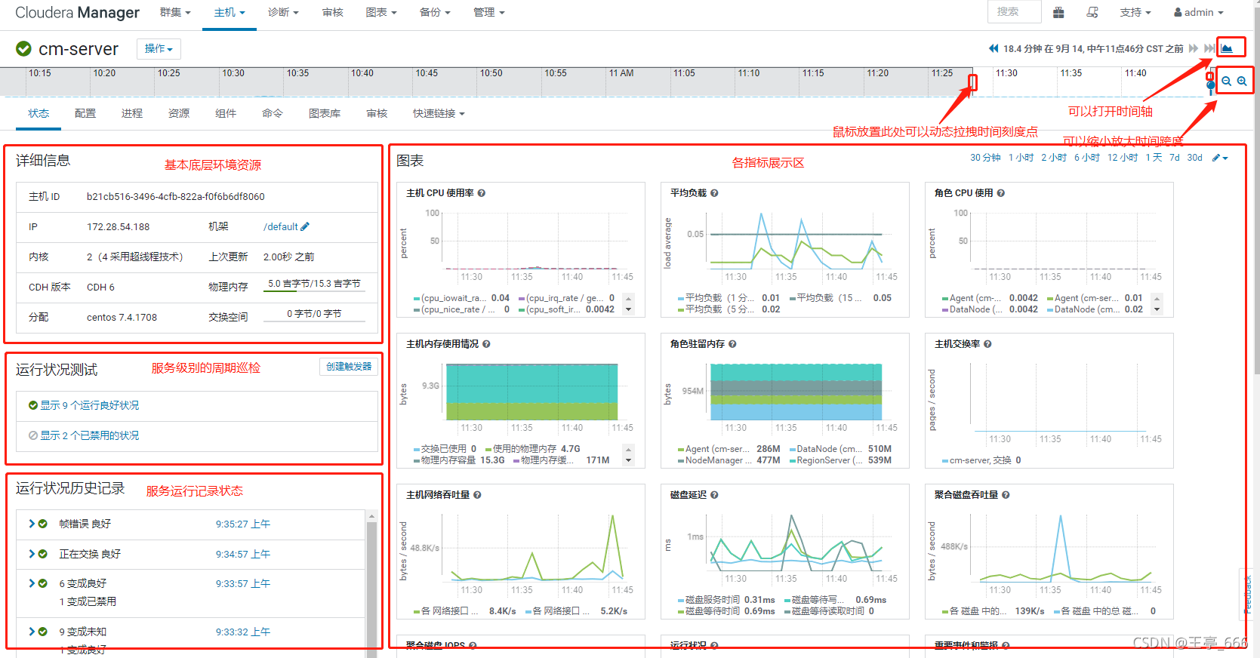
Task: Expand the 帧错误 良好 history entry
Action: [32, 524]
